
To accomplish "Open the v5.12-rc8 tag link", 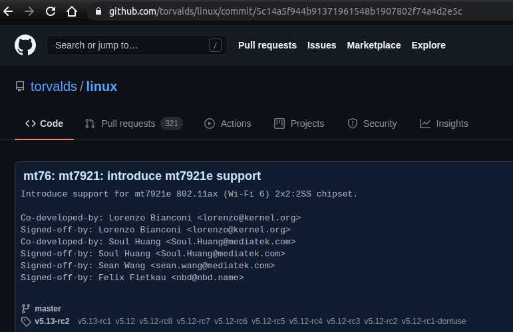I will [156, 321].
